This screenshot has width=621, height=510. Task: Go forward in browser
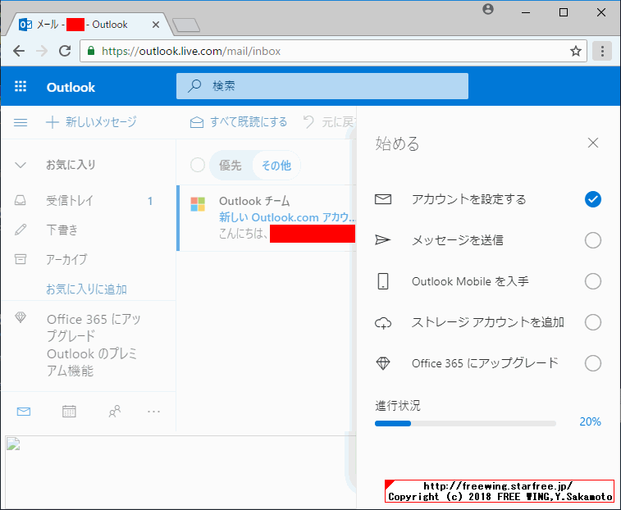click(42, 51)
